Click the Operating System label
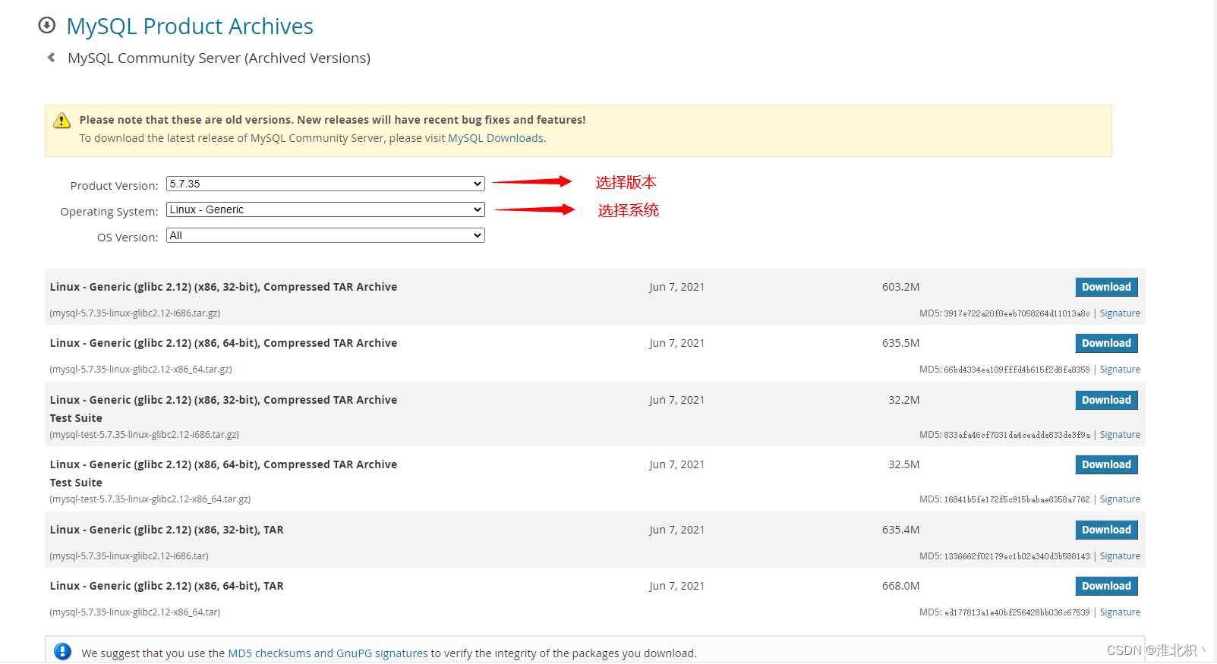 [109, 212]
